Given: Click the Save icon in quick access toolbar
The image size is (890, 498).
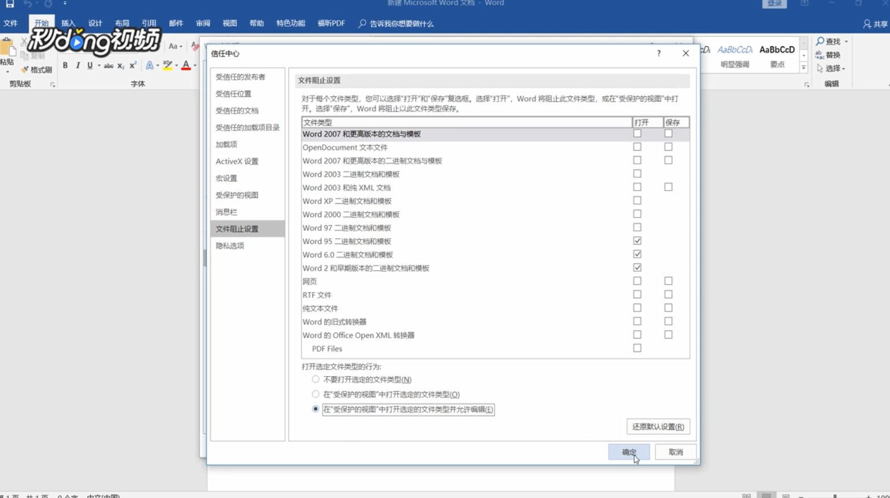Looking at the screenshot, I should 10,3.
